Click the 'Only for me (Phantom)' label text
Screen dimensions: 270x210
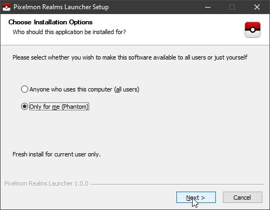pos(59,107)
